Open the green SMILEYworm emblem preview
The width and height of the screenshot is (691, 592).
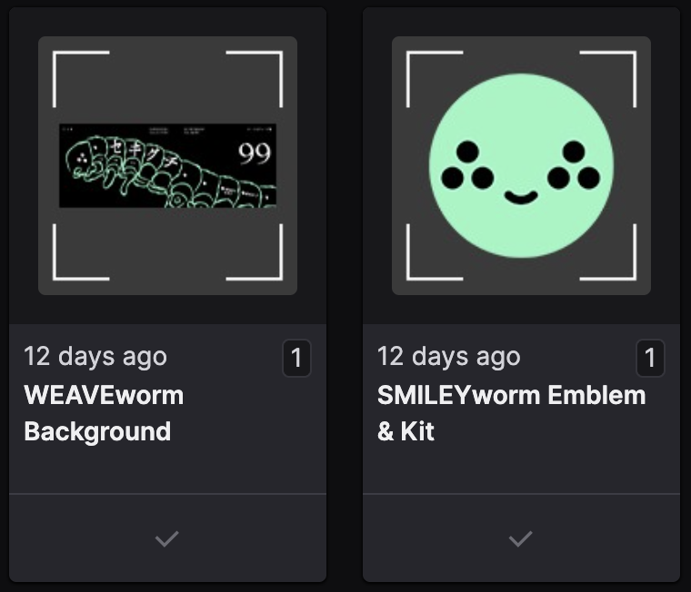(x=521, y=165)
